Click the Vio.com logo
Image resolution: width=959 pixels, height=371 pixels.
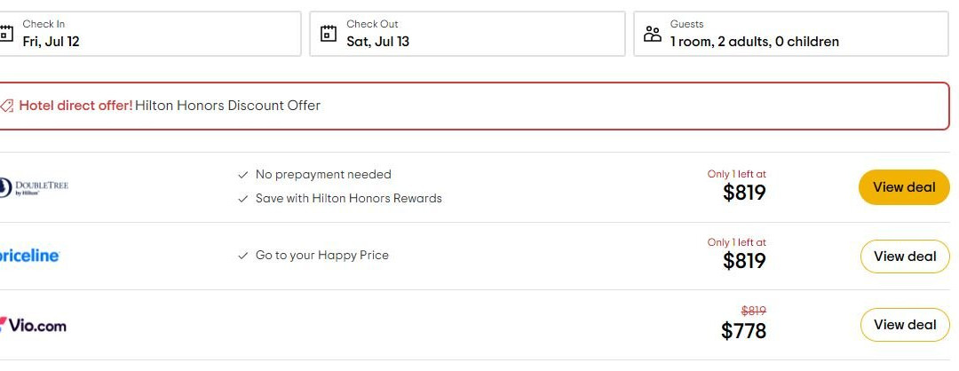(x=34, y=325)
